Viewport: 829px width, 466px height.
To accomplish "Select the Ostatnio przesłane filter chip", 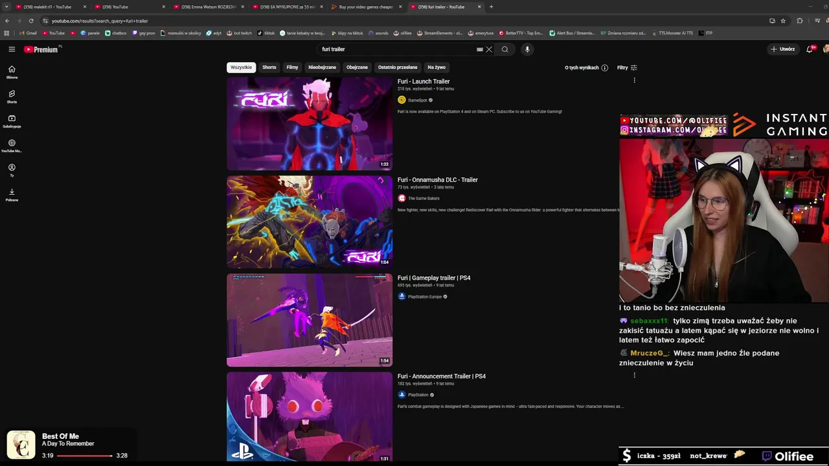I will click(x=398, y=67).
